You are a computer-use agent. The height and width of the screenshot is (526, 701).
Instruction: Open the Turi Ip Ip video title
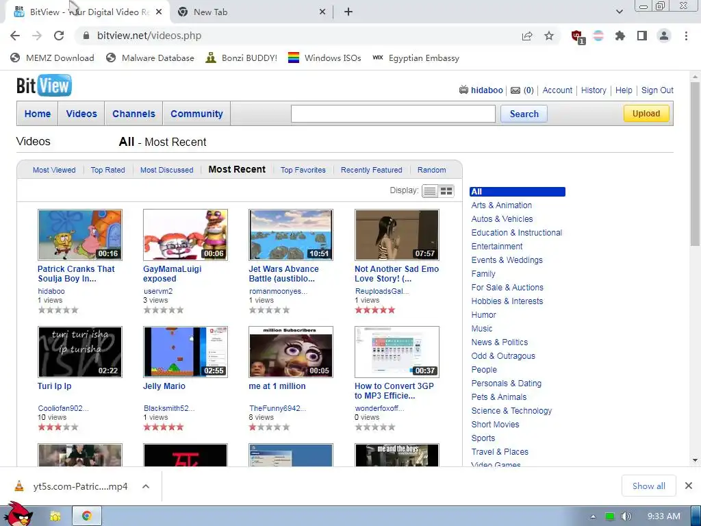click(55, 386)
